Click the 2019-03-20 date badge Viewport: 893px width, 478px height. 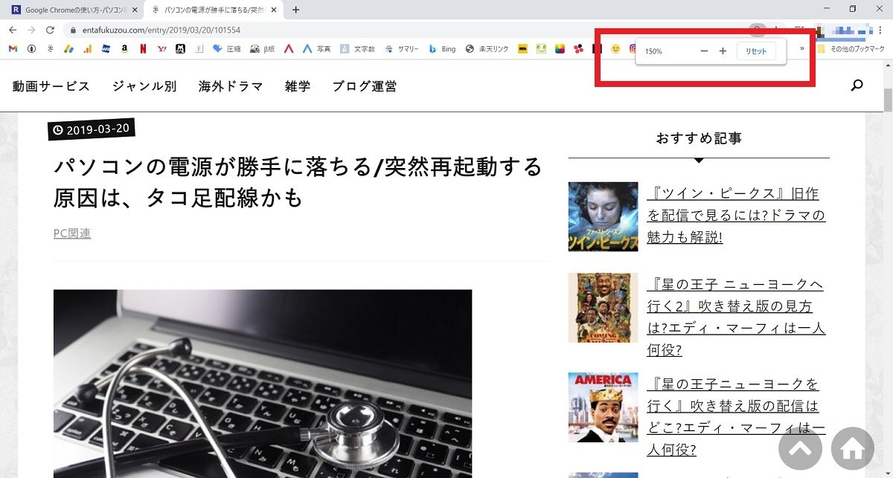click(92, 129)
